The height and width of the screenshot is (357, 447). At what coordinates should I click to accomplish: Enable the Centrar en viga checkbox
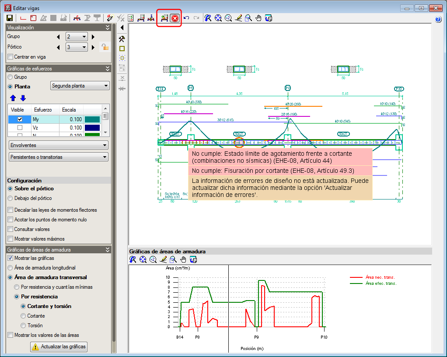(x=10, y=57)
